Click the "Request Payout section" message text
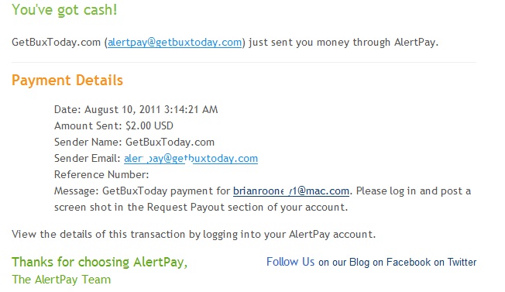Image resolution: width=505 pixels, height=292 pixels. (x=205, y=207)
